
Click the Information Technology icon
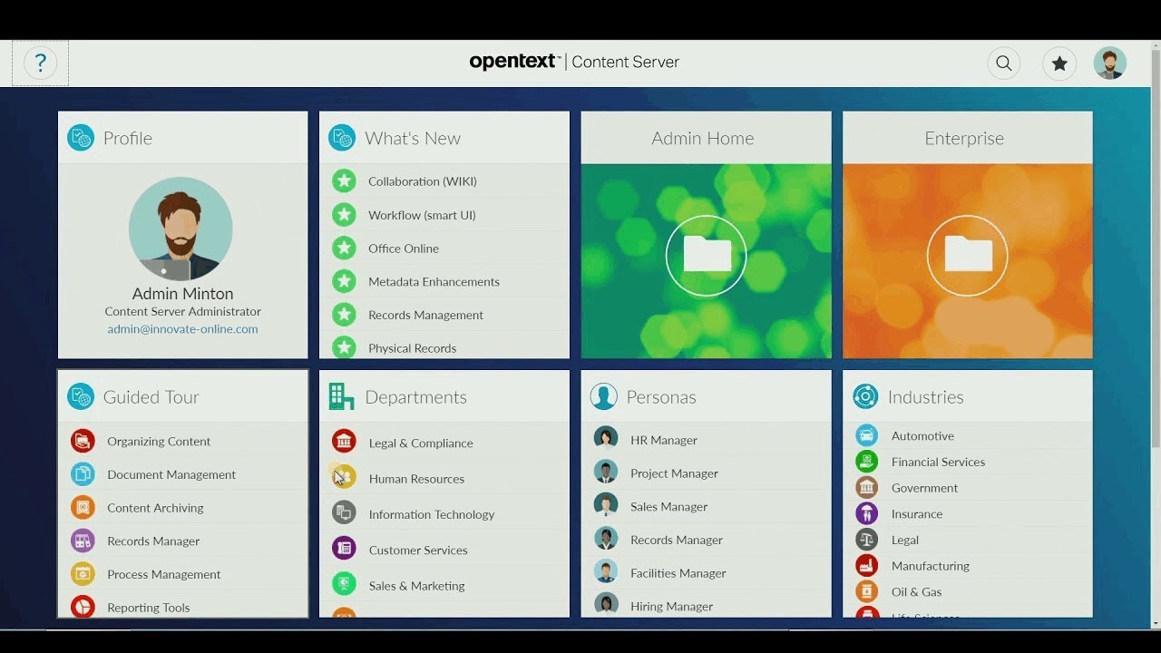pyautogui.click(x=344, y=512)
